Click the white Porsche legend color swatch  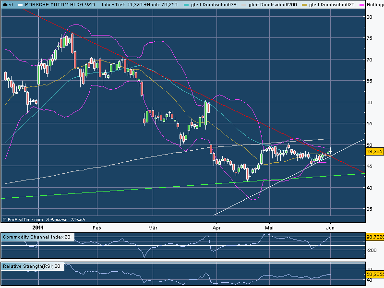point(20,5)
